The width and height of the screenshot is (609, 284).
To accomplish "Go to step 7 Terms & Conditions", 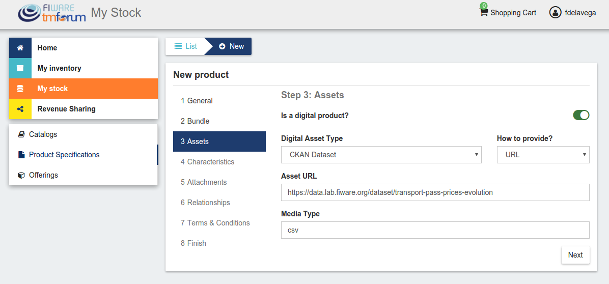I will (x=219, y=223).
